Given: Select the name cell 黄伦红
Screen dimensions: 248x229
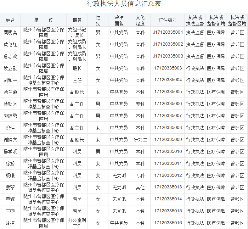Looking at the screenshot, I should coord(10,45).
